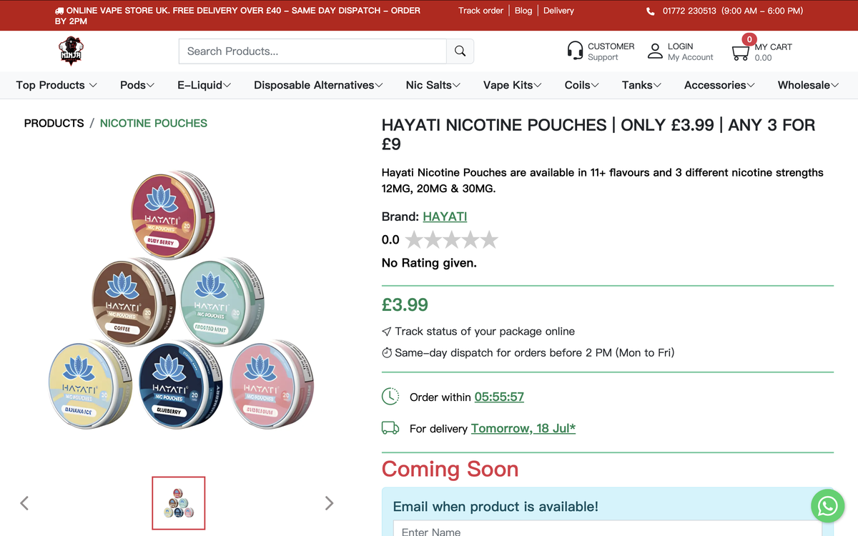Expand the Top Products menu
Viewport: 858px width, 536px height.
56,85
